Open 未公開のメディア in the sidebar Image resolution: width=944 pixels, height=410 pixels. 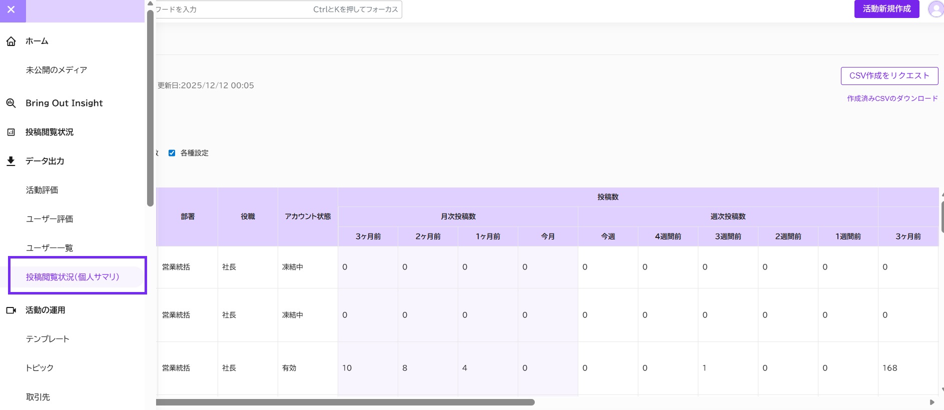[57, 70]
